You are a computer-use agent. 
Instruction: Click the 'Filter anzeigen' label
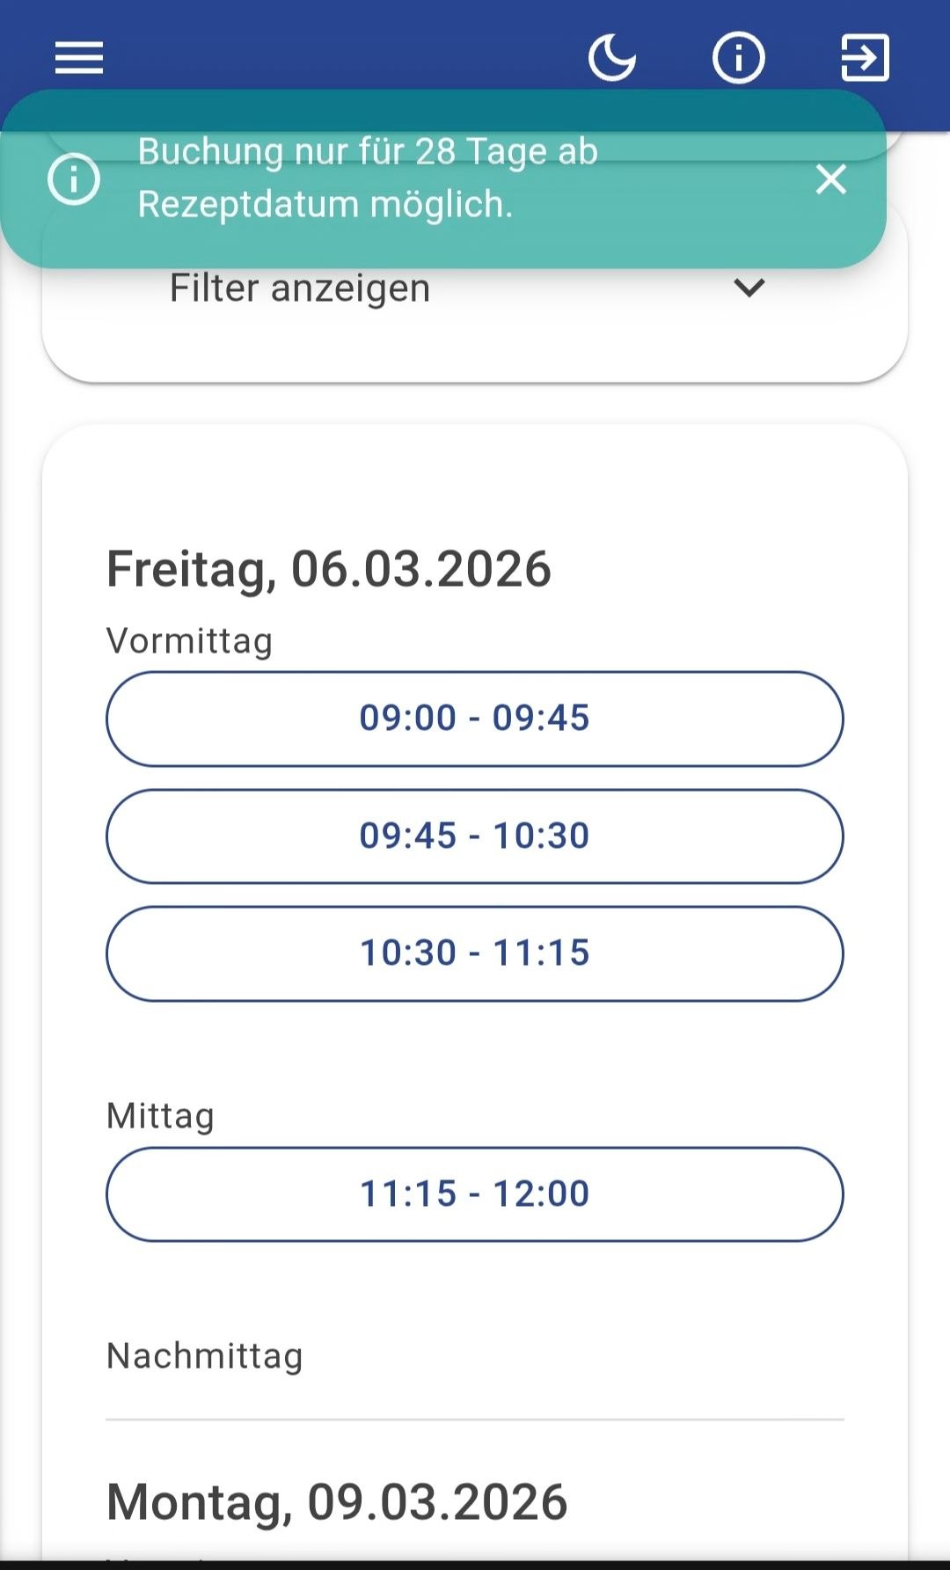pos(300,288)
